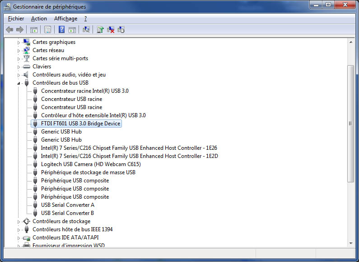Click the Logitech USB Camera device icon
Image resolution: width=359 pixels, height=262 pixels.
coord(35,164)
